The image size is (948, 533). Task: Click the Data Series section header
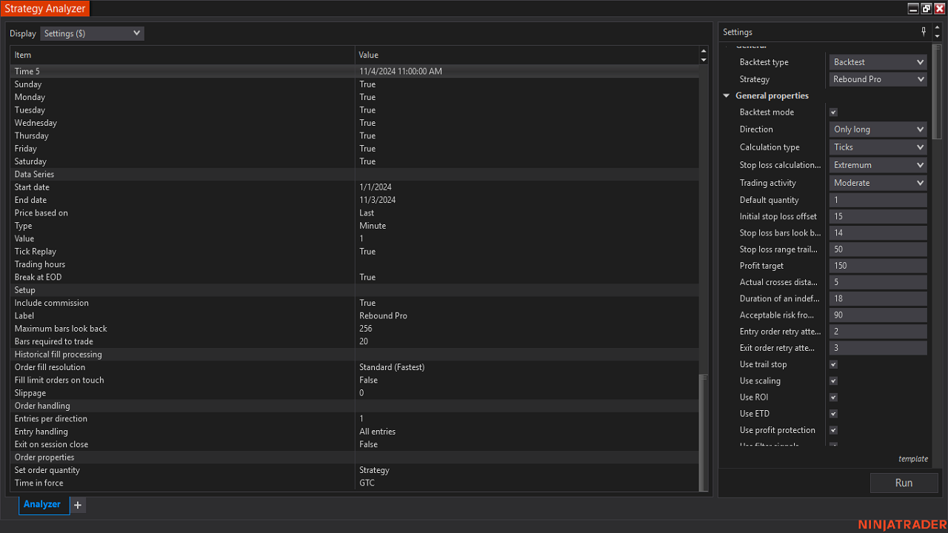(x=355, y=175)
